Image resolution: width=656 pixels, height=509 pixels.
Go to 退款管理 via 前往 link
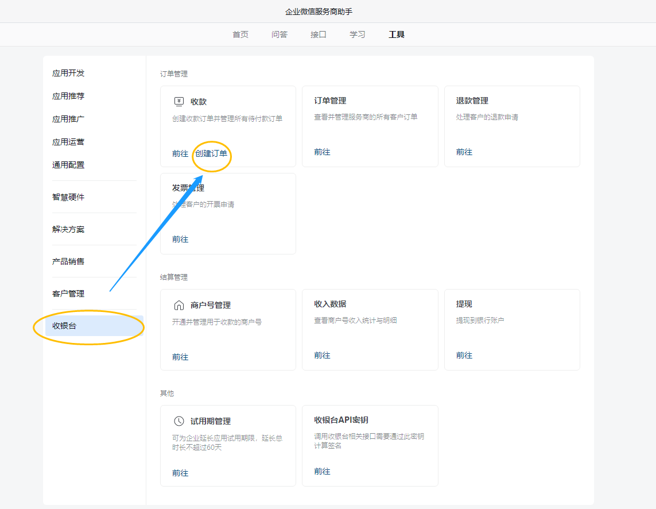[x=464, y=152]
